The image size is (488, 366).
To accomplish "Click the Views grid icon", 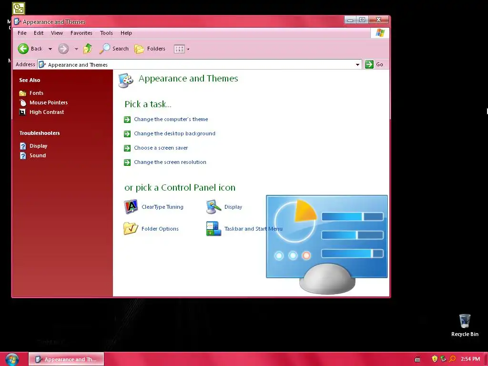I will (x=179, y=49).
